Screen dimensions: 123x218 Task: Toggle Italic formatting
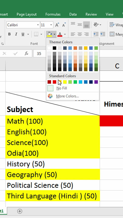coord(16,34)
